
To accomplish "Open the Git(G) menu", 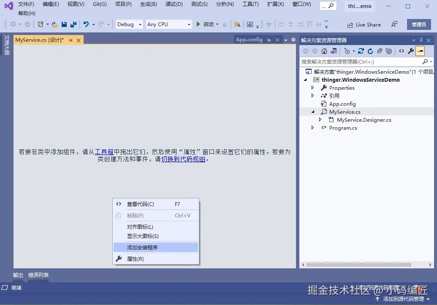I will [100, 4].
